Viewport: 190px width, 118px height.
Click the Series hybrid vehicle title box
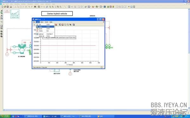pyautogui.click(x=57, y=14)
